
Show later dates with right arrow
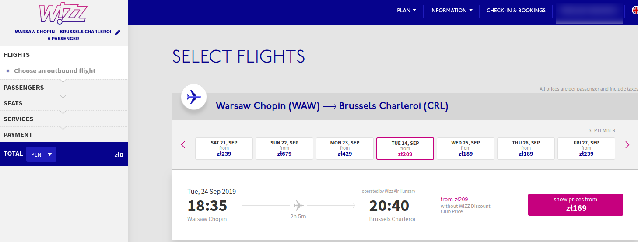627,144
